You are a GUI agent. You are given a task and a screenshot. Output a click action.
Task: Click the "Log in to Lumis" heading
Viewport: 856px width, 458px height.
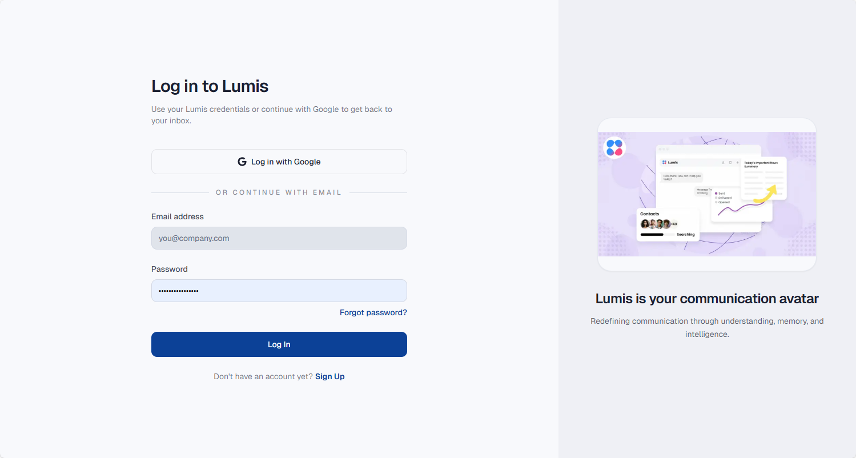point(210,86)
